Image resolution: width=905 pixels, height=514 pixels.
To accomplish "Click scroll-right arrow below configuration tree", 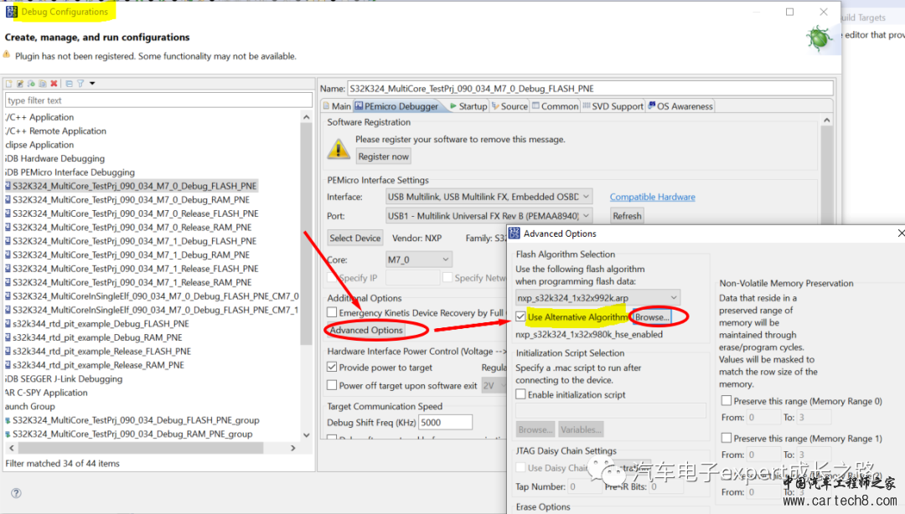I will (293, 448).
